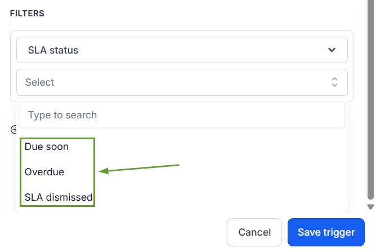Click the scrollbar track below the thumb

tap(371, 202)
